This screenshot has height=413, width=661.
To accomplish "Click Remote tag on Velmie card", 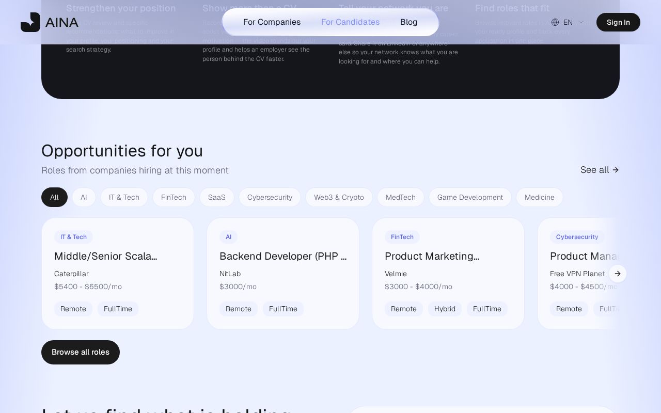I will pos(404,309).
